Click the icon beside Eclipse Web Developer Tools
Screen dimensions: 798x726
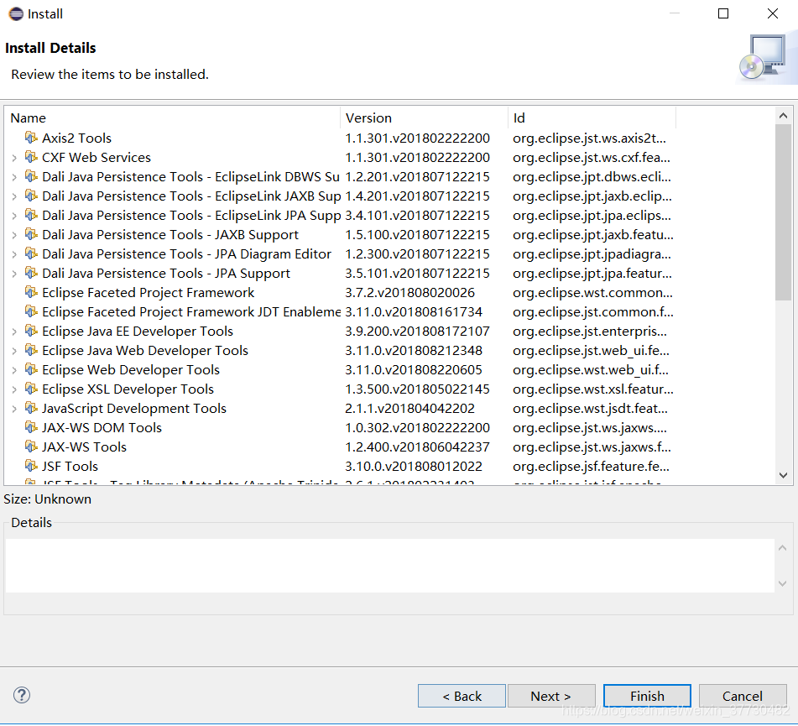pos(31,369)
